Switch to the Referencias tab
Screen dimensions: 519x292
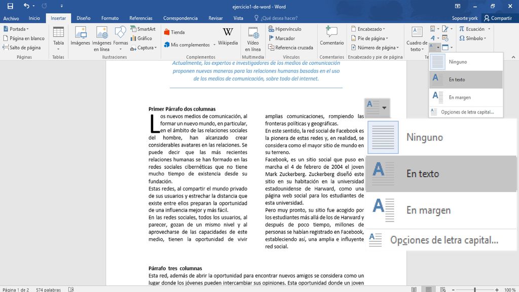pos(141,18)
